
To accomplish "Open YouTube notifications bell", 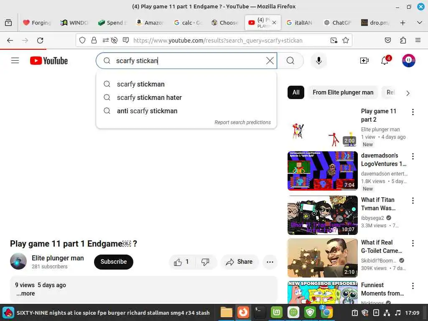I will tap(385, 60).
